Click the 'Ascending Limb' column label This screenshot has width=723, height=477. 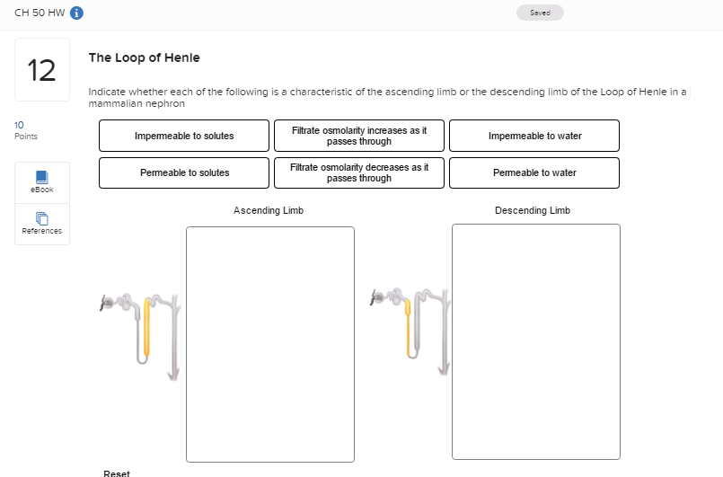[269, 210]
